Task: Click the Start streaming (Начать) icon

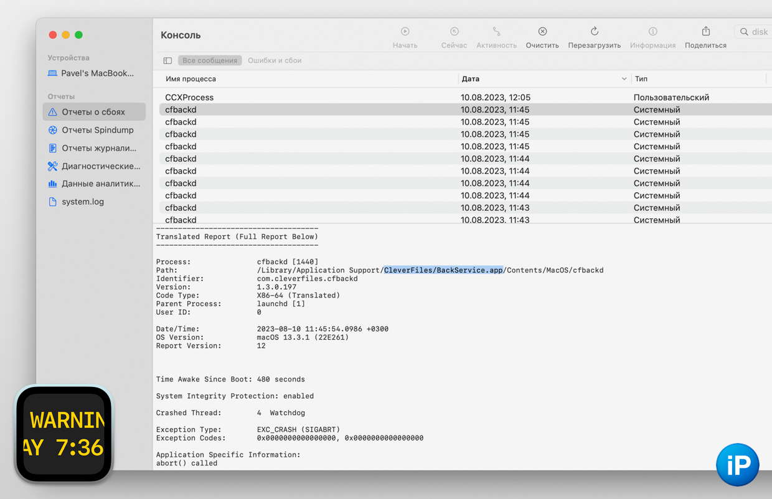Action: 405,32
